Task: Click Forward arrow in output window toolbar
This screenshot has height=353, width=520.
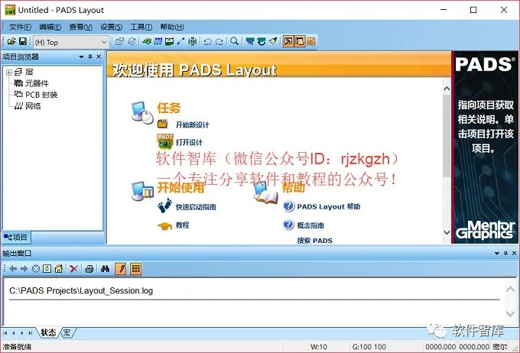Action: click(x=24, y=269)
